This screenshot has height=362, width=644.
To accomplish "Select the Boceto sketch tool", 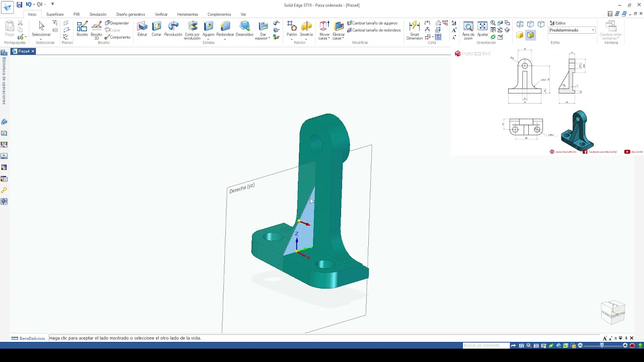I will coord(82,29).
